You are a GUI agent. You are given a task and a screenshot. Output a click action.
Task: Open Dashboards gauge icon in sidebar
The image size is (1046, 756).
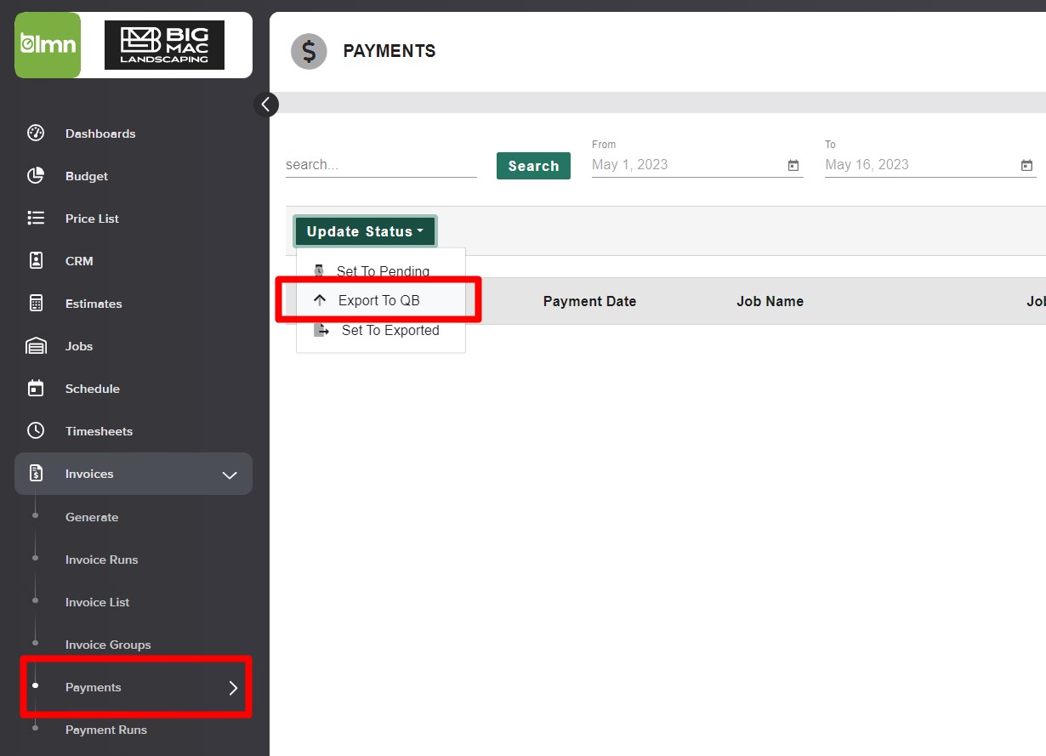point(36,133)
